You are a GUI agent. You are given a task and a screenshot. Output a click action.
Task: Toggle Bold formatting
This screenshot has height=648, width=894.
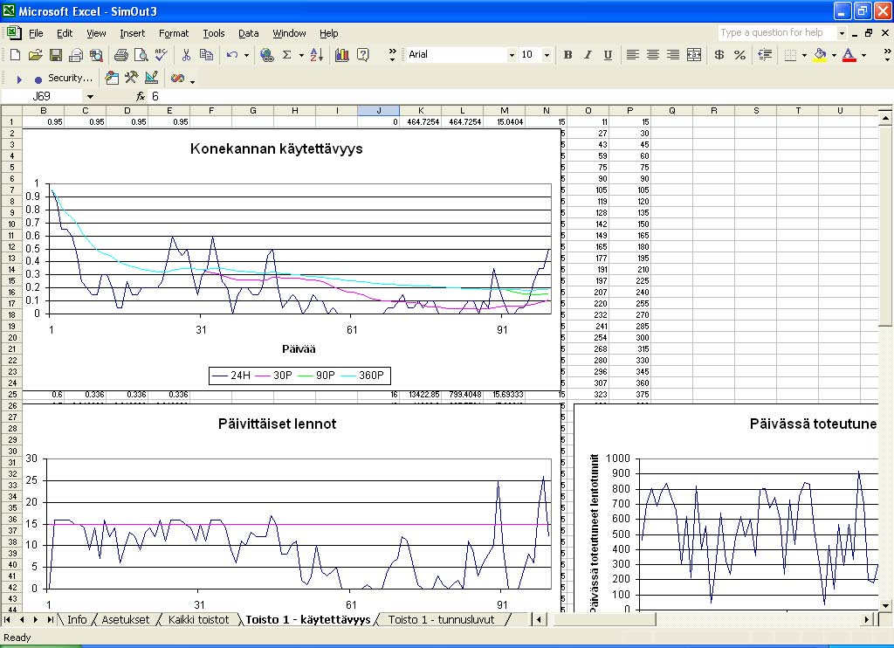pos(567,55)
